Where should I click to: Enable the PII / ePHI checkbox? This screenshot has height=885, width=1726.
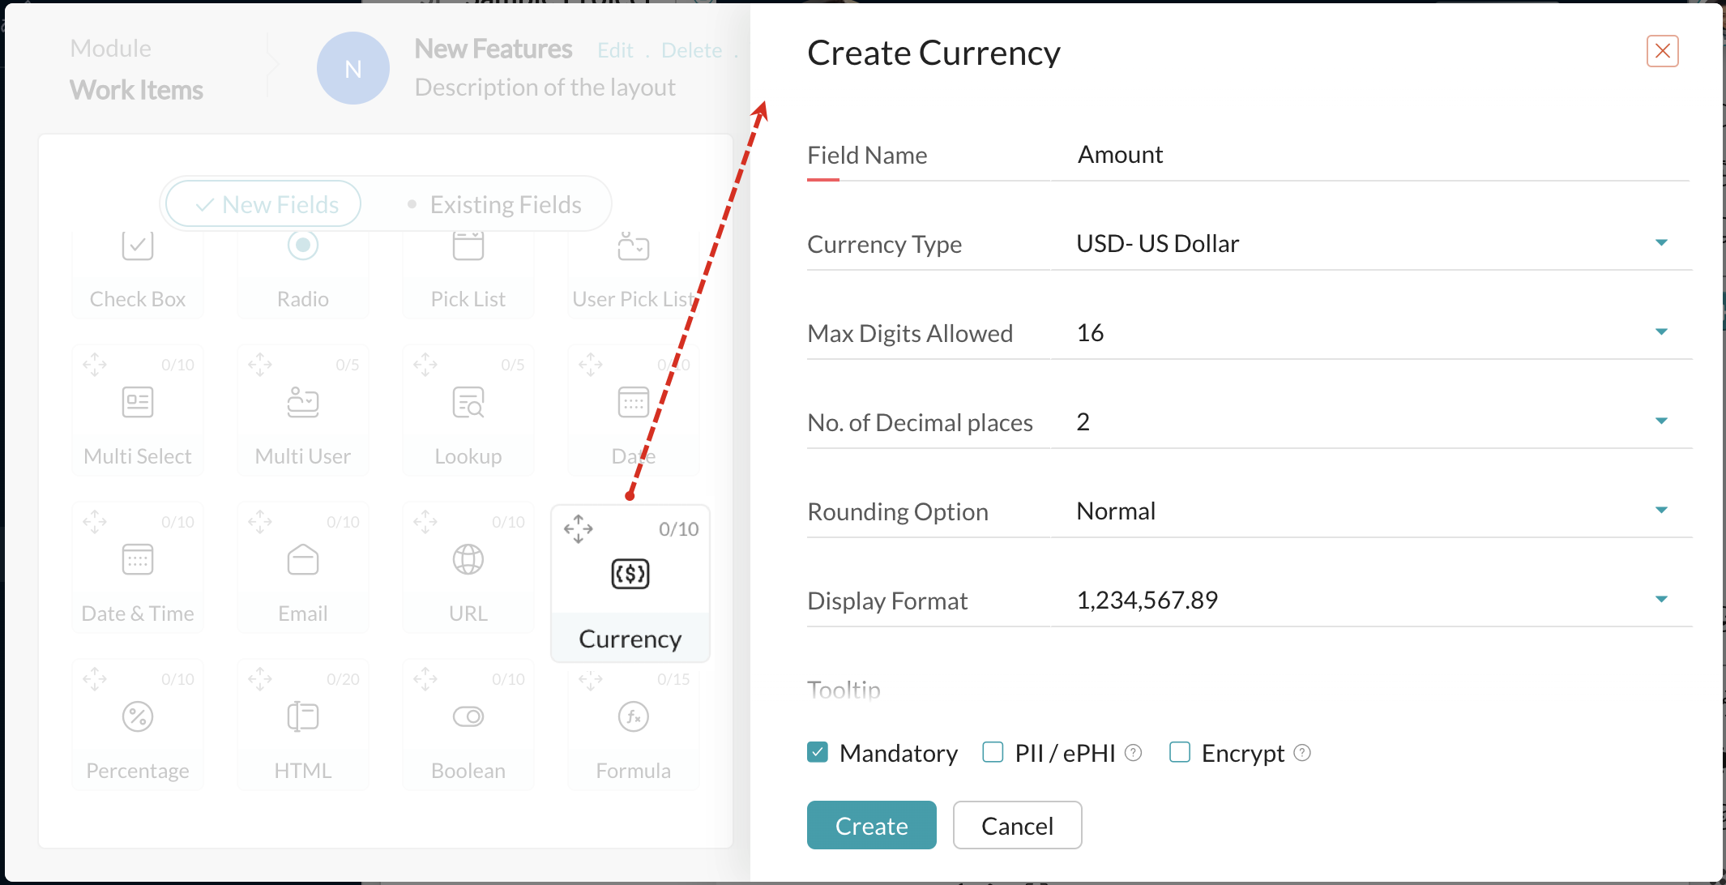(x=993, y=752)
